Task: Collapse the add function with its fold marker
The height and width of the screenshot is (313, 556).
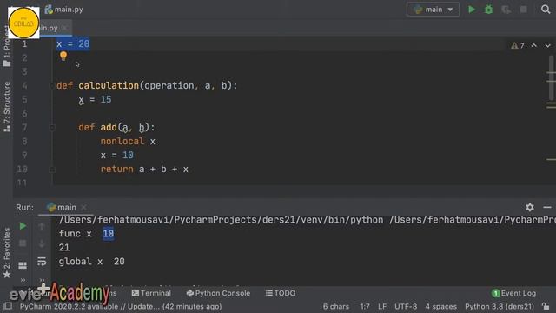Action: [x=52, y=128]
